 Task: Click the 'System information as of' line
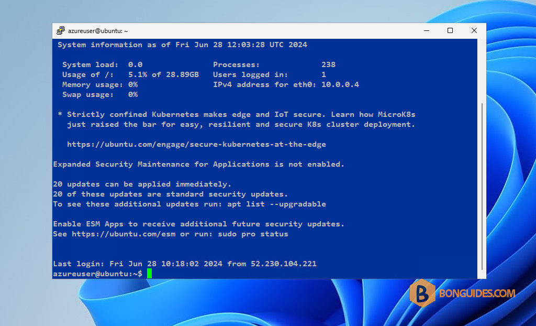click(182, 45)
